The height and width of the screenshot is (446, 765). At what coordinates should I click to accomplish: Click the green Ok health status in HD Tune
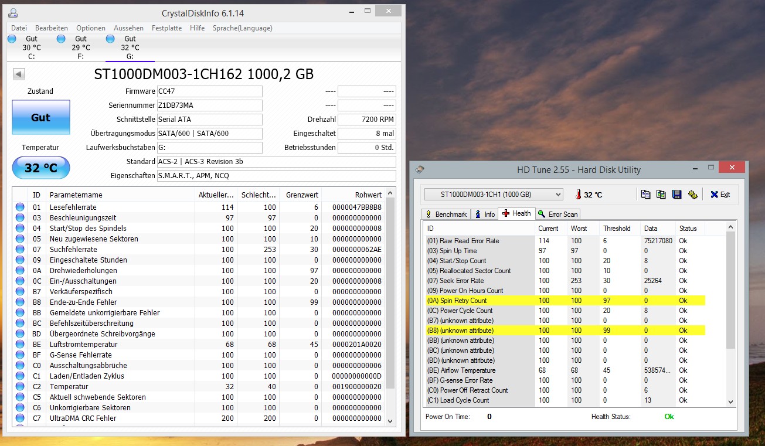click(669, 417)
